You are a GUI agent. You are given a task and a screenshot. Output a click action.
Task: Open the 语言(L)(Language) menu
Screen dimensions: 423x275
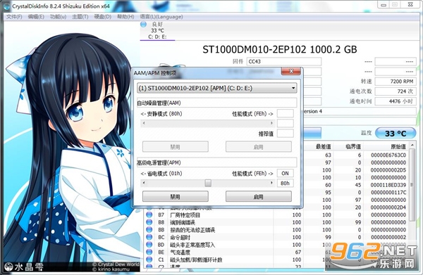[161, 17]
